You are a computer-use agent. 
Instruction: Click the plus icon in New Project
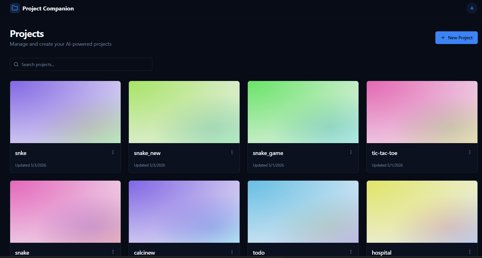point(443,38)
